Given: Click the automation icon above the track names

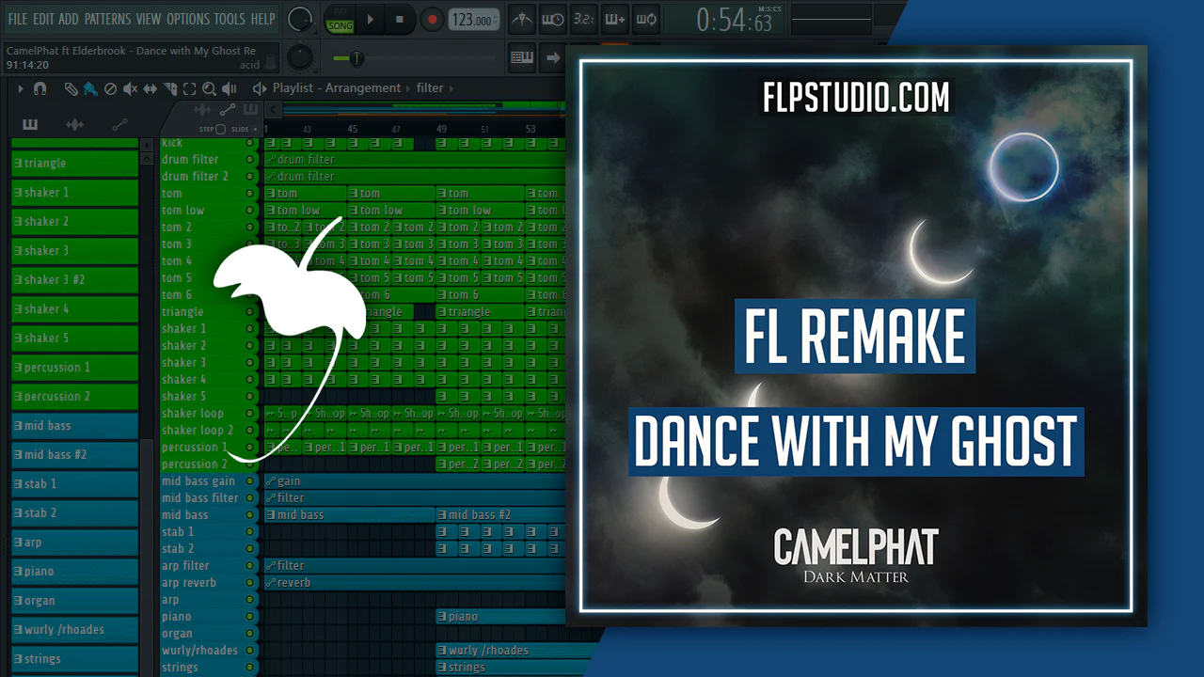Looking at the screenshot, I should [x=227, y=110].
